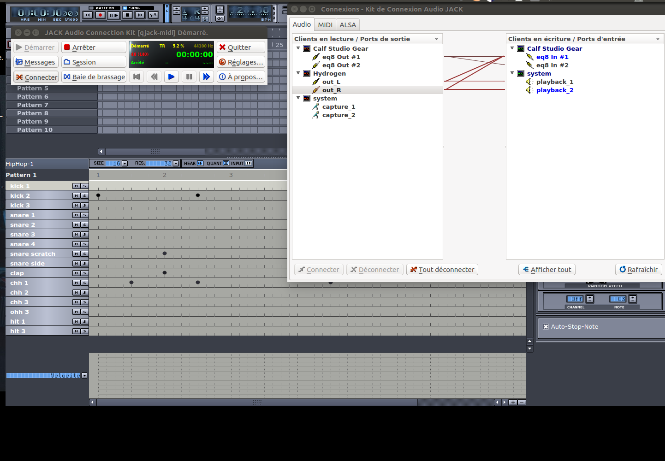Screen dimensions: 665x461
Task: Click the Hydrogen stop transport button
Action: point(128,15)
